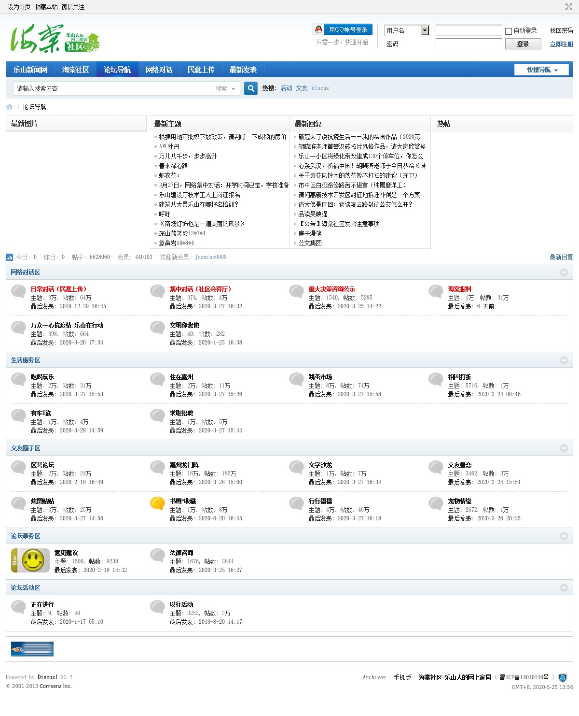Open the 民意上传 nav tab
The image size is (579, 716).
(x=201, y=70)
